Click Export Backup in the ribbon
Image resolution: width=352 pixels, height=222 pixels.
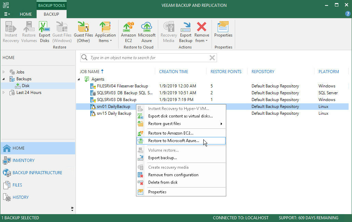186,32
